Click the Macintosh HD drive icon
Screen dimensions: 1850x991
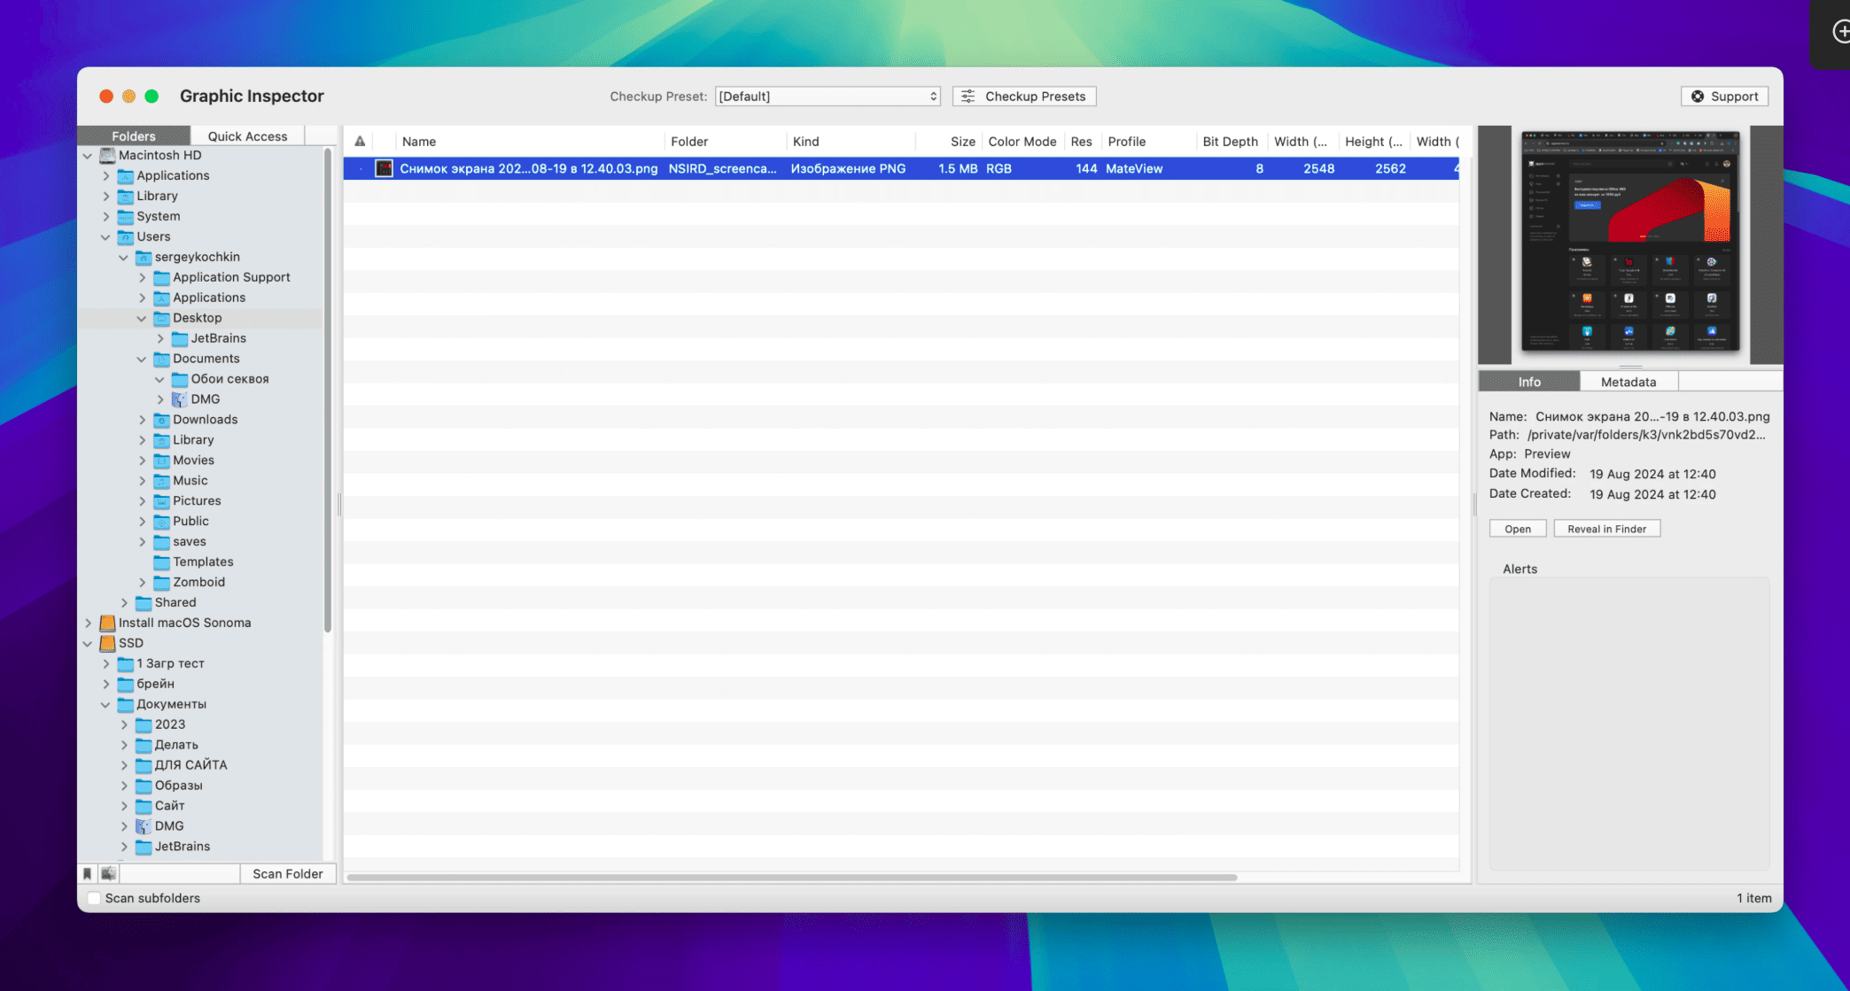click(107, 155)
